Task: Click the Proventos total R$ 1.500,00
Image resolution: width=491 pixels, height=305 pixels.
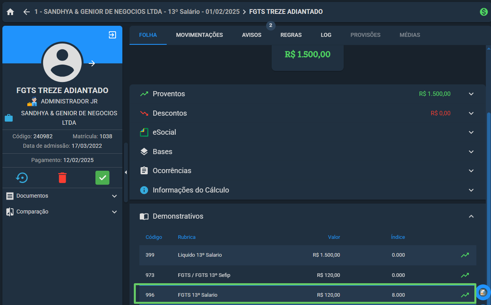Action: 435,94
